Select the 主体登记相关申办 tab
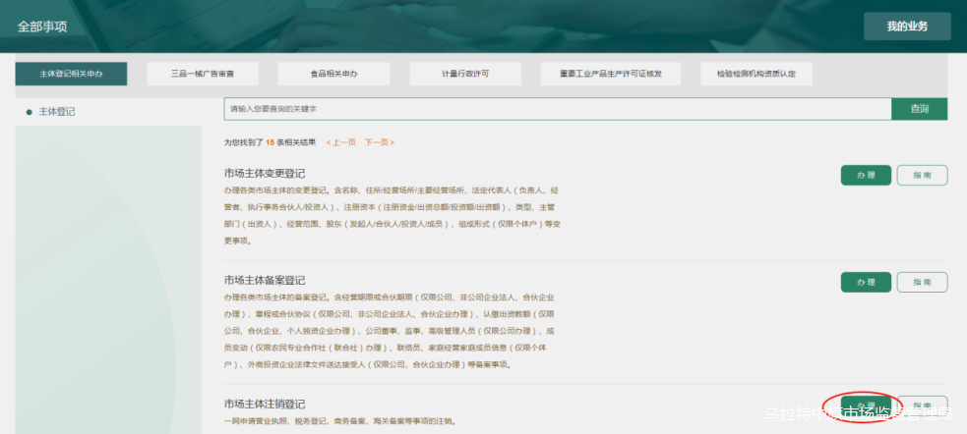The height and width of the screenshot is (434, 967). 71,74
